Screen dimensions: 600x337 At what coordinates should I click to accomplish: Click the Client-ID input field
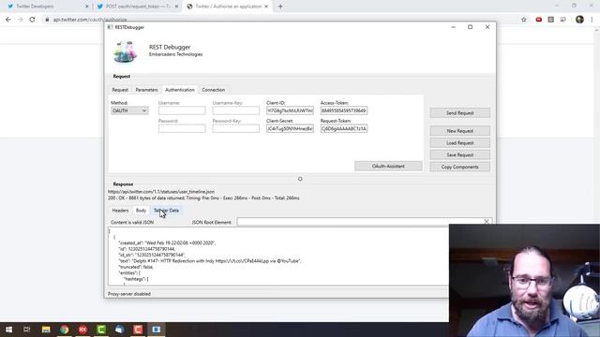pyautogui.click(x=290, y=110)
